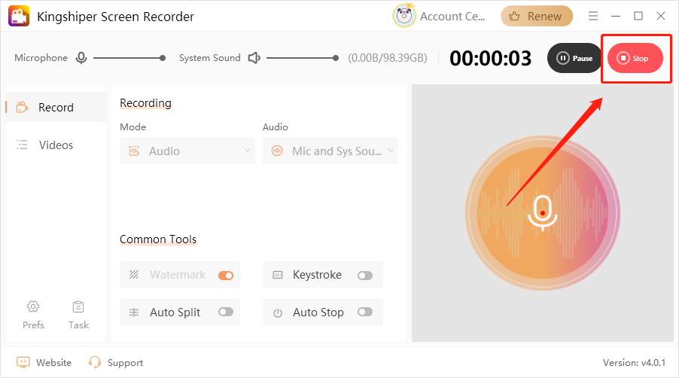679x378 pixels.
Task: Click the Support headset icon
Action: coord(94,362)
